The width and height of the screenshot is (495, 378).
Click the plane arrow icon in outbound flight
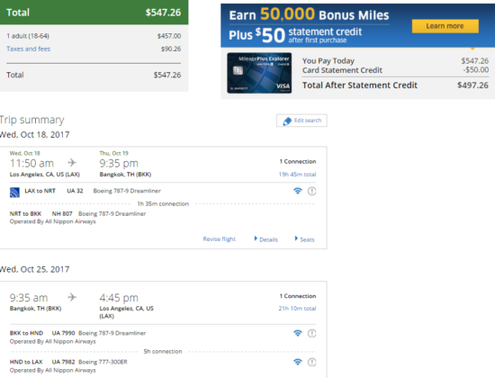72,163
